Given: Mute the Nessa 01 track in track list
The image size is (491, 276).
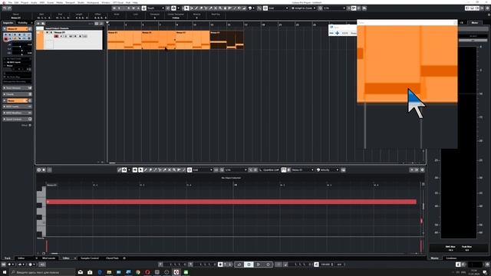Looking at the screenshot, I should click(x=48, y=32).
